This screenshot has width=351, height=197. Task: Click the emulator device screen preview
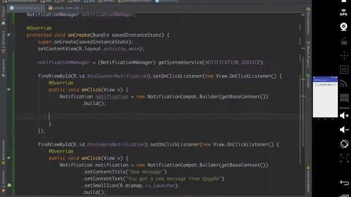[325, 97]
